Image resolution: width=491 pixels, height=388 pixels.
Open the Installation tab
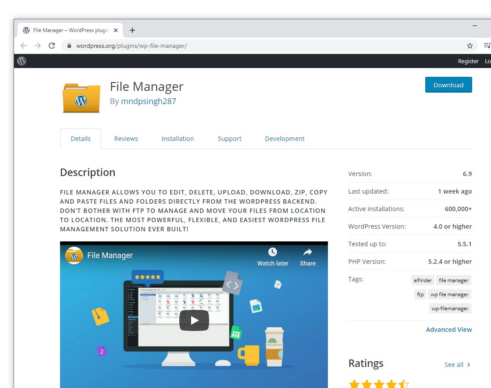click(178, 139)
